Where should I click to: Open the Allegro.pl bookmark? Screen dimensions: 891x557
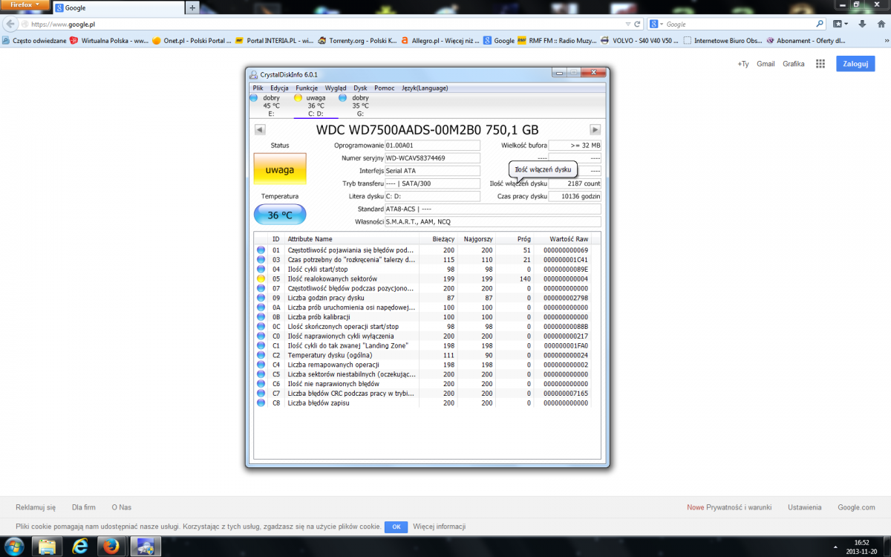click(441, 41)
